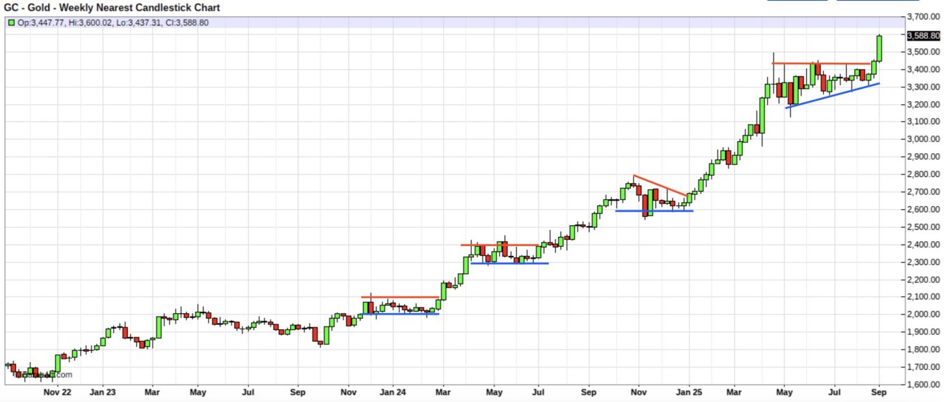
Task: Click the green legend square beside Op:3,447.77
Action: [13, 22]
